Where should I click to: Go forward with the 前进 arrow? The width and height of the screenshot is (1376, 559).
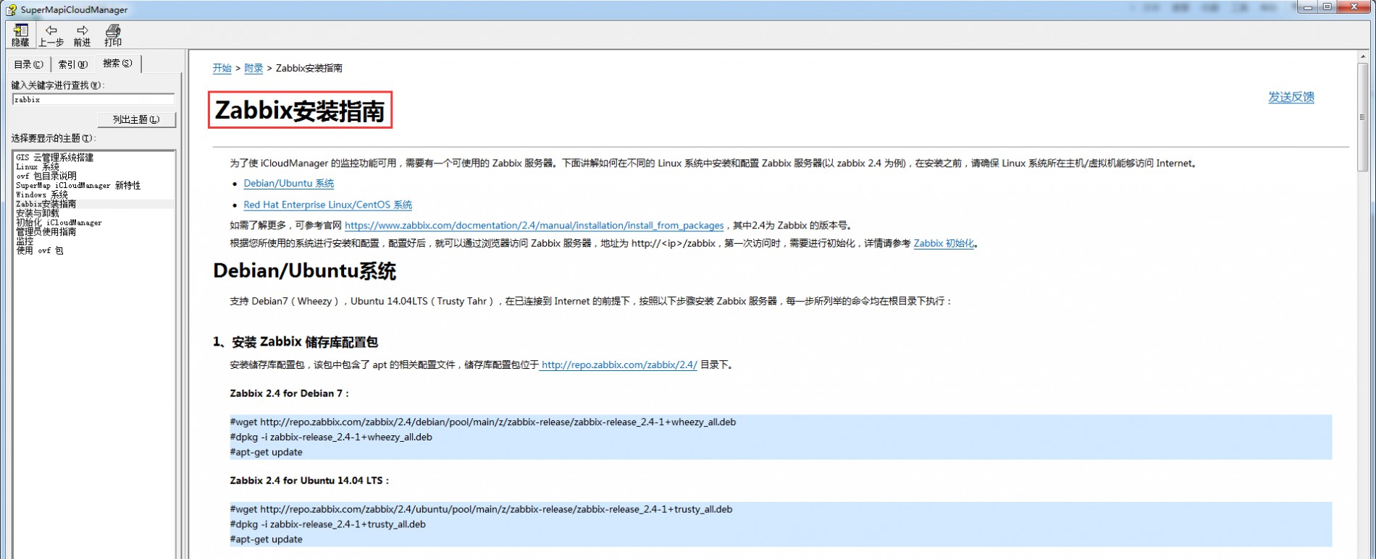(82, 35)
